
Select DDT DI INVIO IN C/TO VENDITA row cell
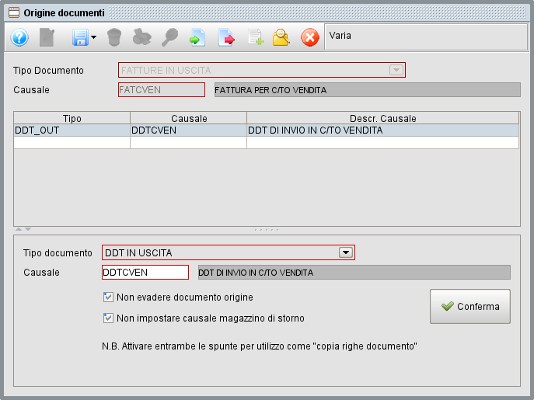pyautogui.click(x=382, y=130)
